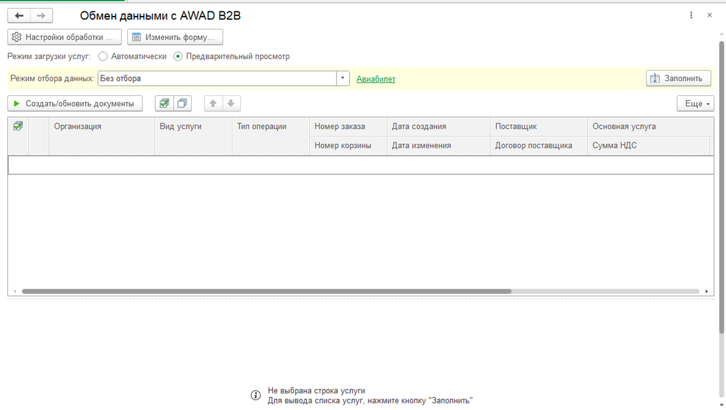The height and width of the screenshot is (410, 726).
Task: Click the Изменить форму button
Action: pyautogui.click(x=175, y=37)
